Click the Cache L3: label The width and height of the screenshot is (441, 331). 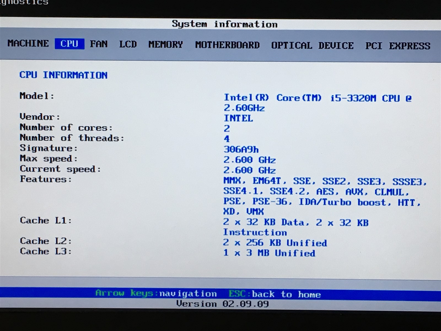46,251
